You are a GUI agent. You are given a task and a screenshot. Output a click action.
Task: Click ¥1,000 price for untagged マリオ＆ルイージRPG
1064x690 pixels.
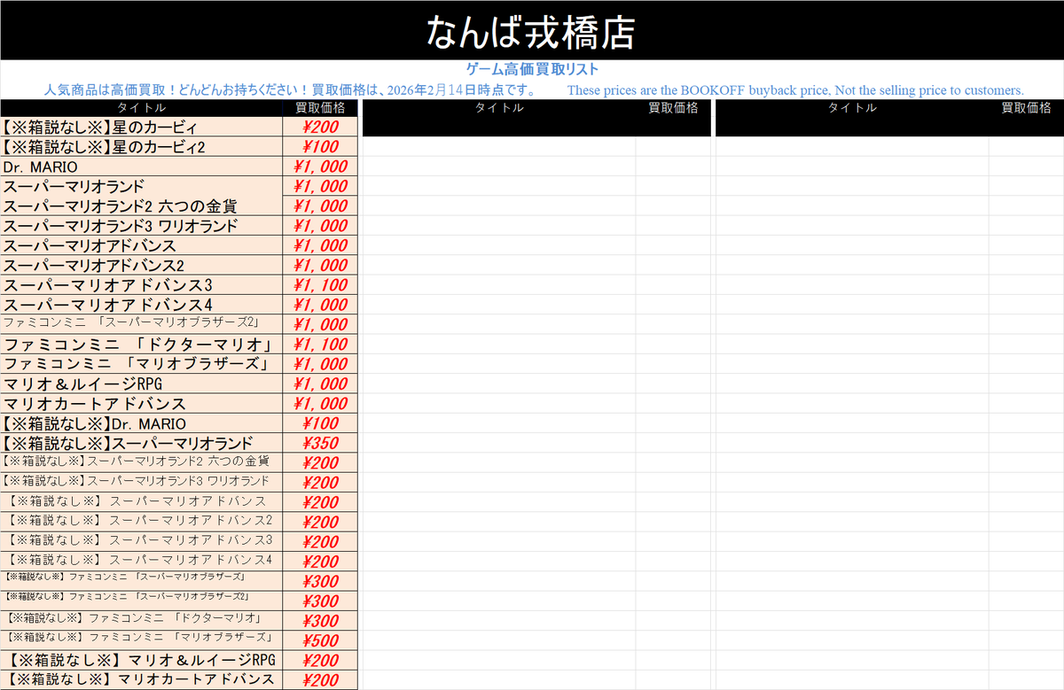pos(320,384)
